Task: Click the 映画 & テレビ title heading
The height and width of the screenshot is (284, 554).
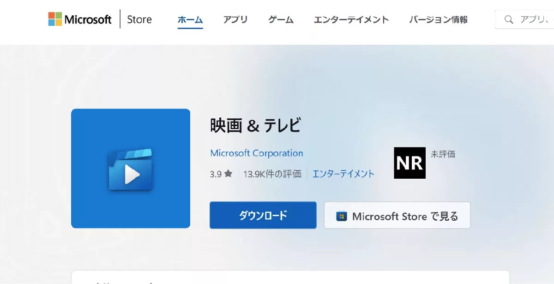Action: (x=255, y=126)
